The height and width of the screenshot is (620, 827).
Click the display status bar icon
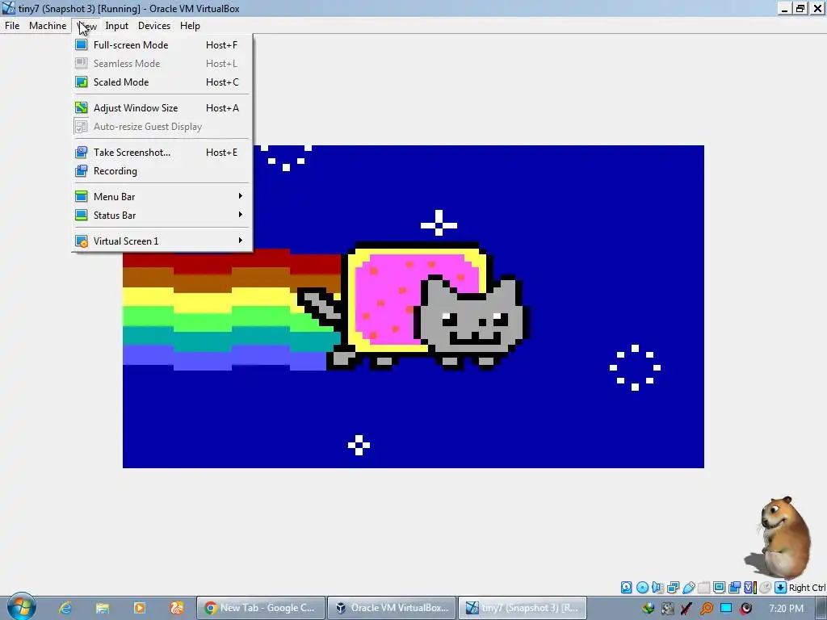719,588
